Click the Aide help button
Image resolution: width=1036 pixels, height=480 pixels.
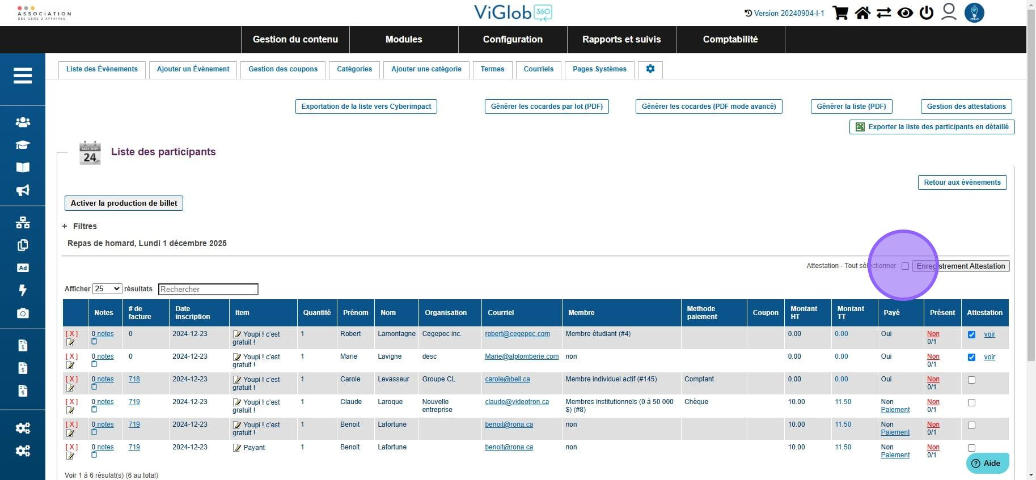(987, 463)
